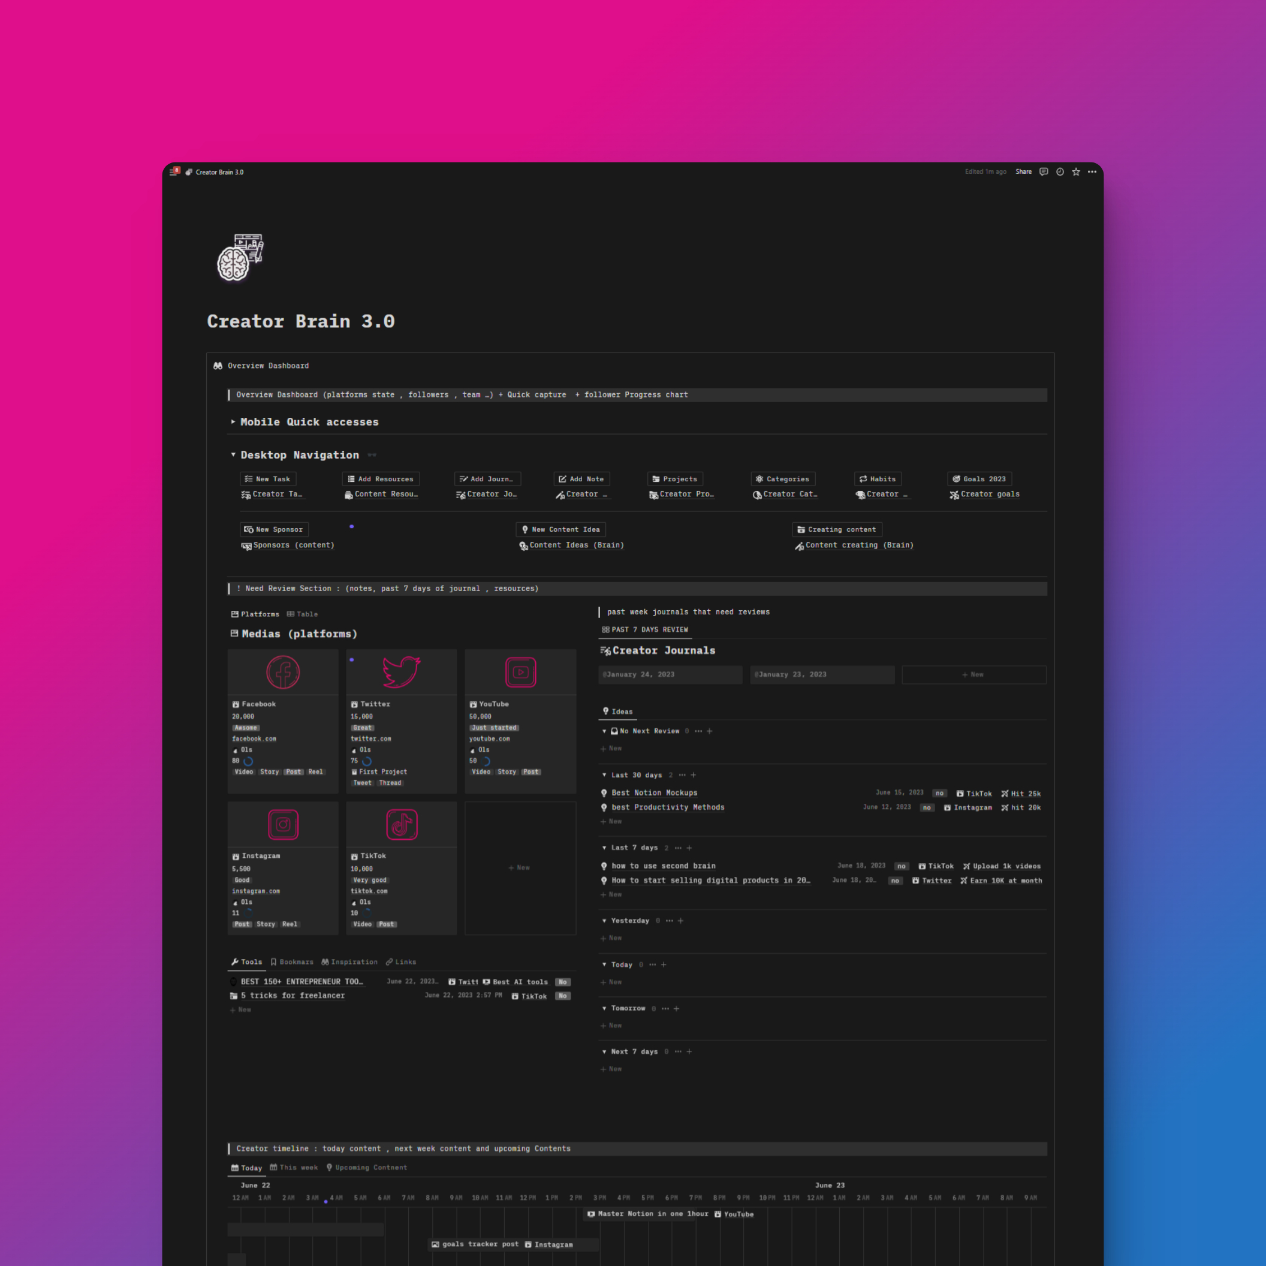Switch to the Links tab
This screenshot has width=1266, height=1266.
coord(401,962)
